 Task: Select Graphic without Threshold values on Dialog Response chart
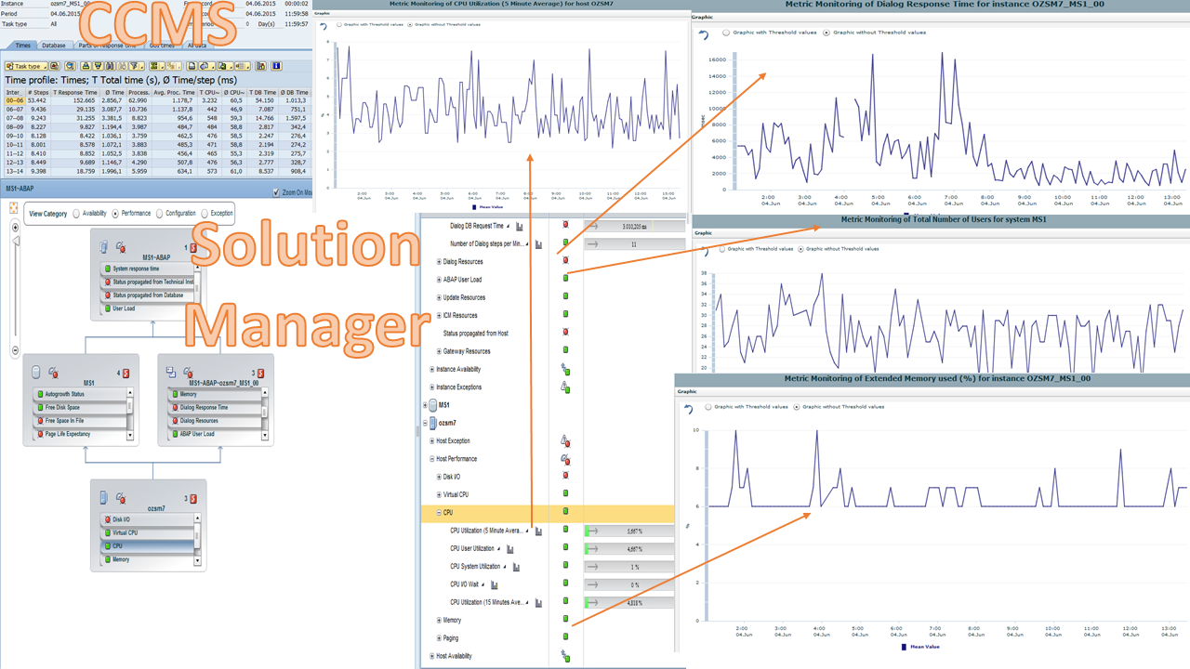pyautogui.click(x=826, y=33)
